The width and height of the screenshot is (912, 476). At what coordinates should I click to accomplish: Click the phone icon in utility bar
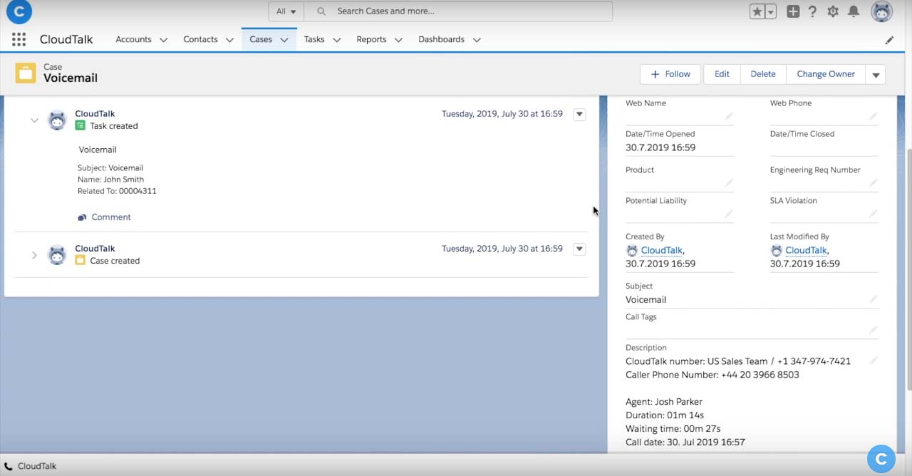pos(9,466)
